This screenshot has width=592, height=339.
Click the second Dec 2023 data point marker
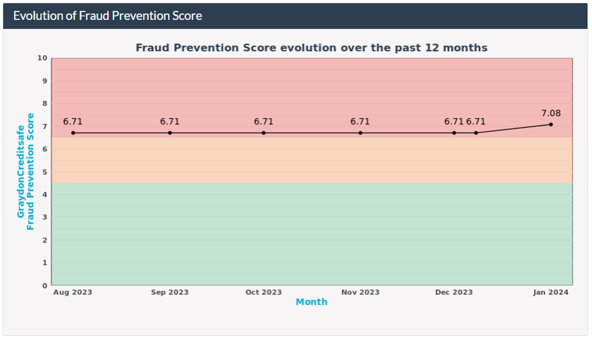476,133
